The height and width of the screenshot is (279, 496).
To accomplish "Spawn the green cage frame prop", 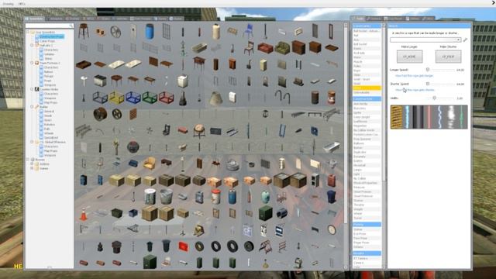I will (x=150, y=98).
